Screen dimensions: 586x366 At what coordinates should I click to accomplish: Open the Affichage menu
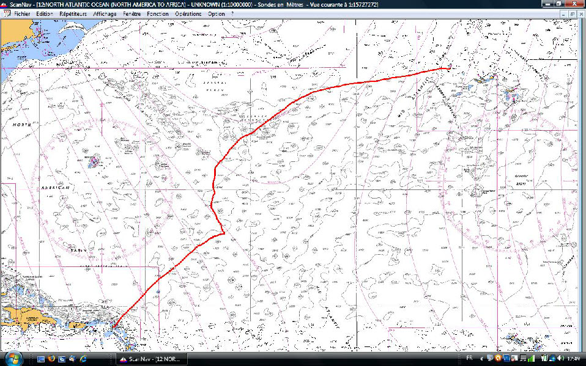(x=105, y=13)
